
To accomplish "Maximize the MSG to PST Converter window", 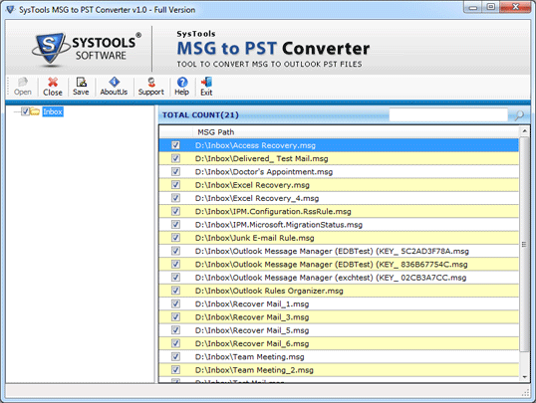I will (x=491, y=7).
